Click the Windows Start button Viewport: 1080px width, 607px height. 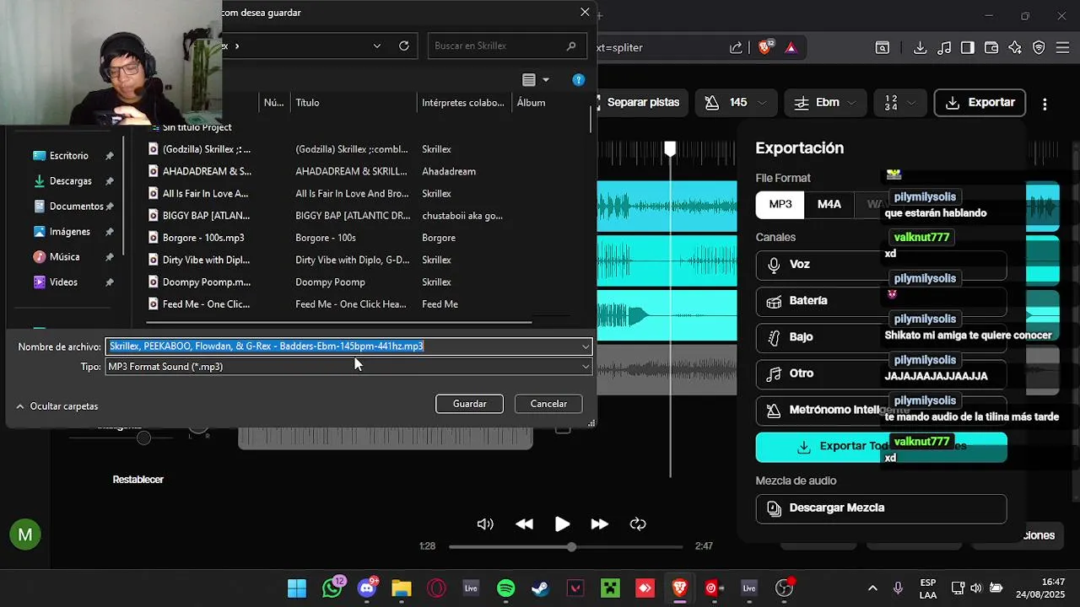click(x=297, y=588)
